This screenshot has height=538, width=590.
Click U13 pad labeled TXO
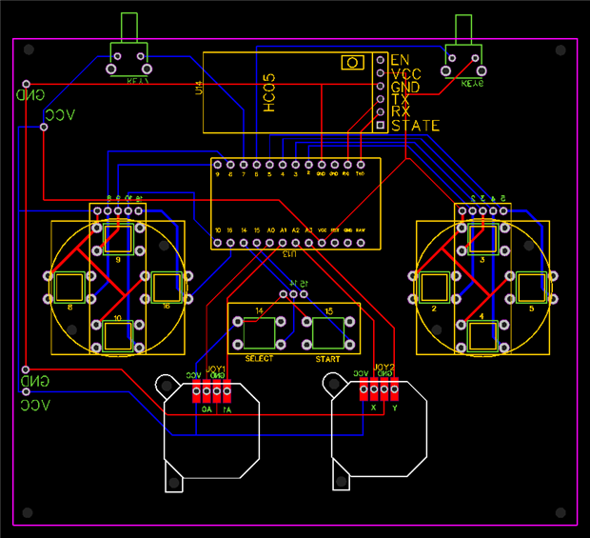coord(361,165)
